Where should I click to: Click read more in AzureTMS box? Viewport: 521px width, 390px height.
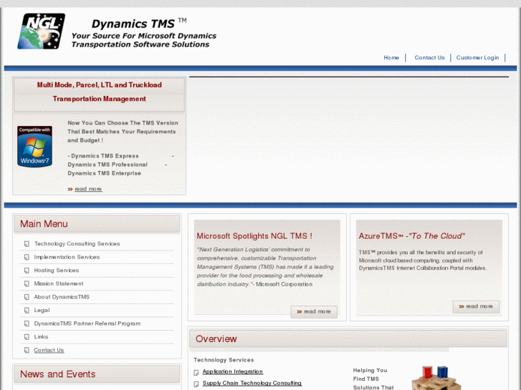476,306
